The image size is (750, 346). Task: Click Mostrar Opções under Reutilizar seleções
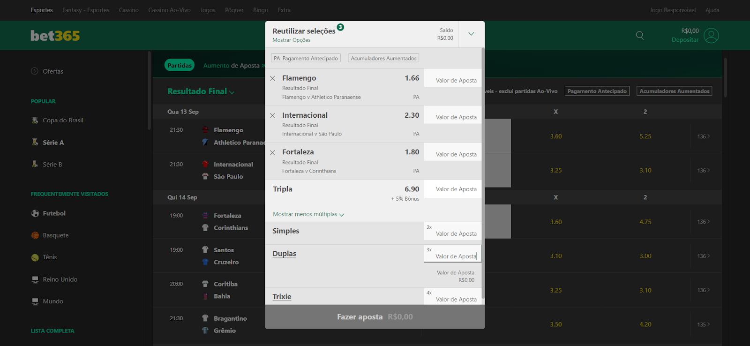(x=292, y=40)
